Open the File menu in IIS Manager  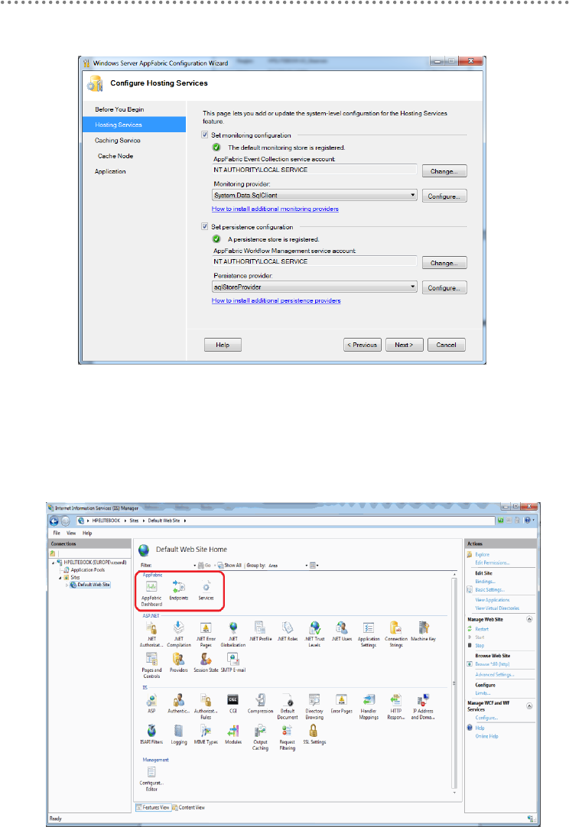57,533
